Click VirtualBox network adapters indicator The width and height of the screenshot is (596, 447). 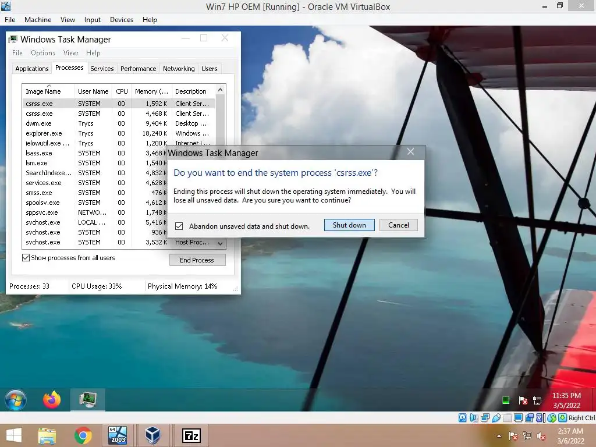coord(485,418)
